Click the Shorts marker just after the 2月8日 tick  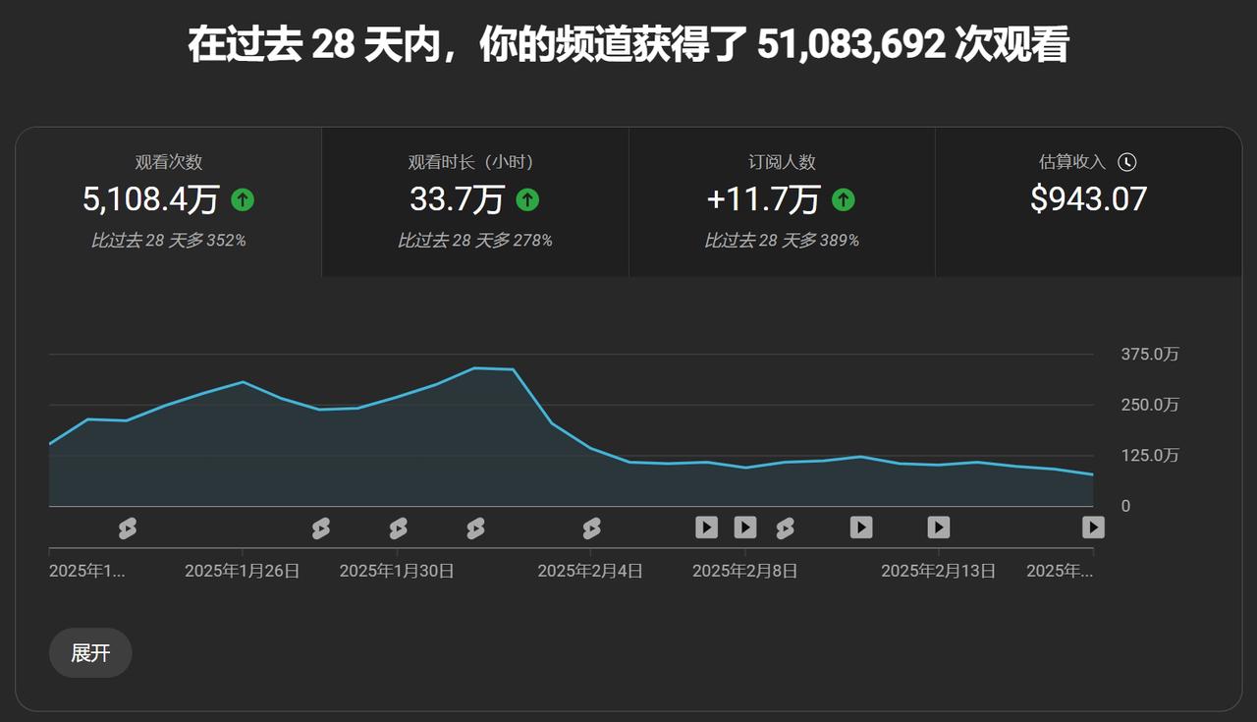click(785, 528)
